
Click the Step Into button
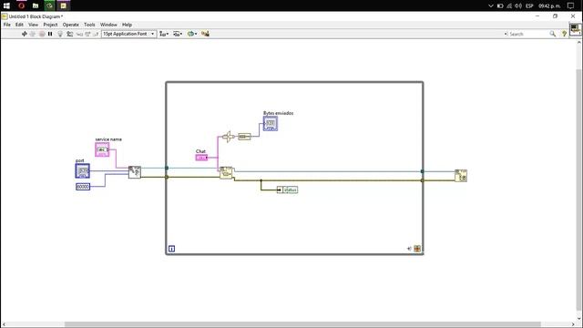pyautogui.click(x=79, y=34)
